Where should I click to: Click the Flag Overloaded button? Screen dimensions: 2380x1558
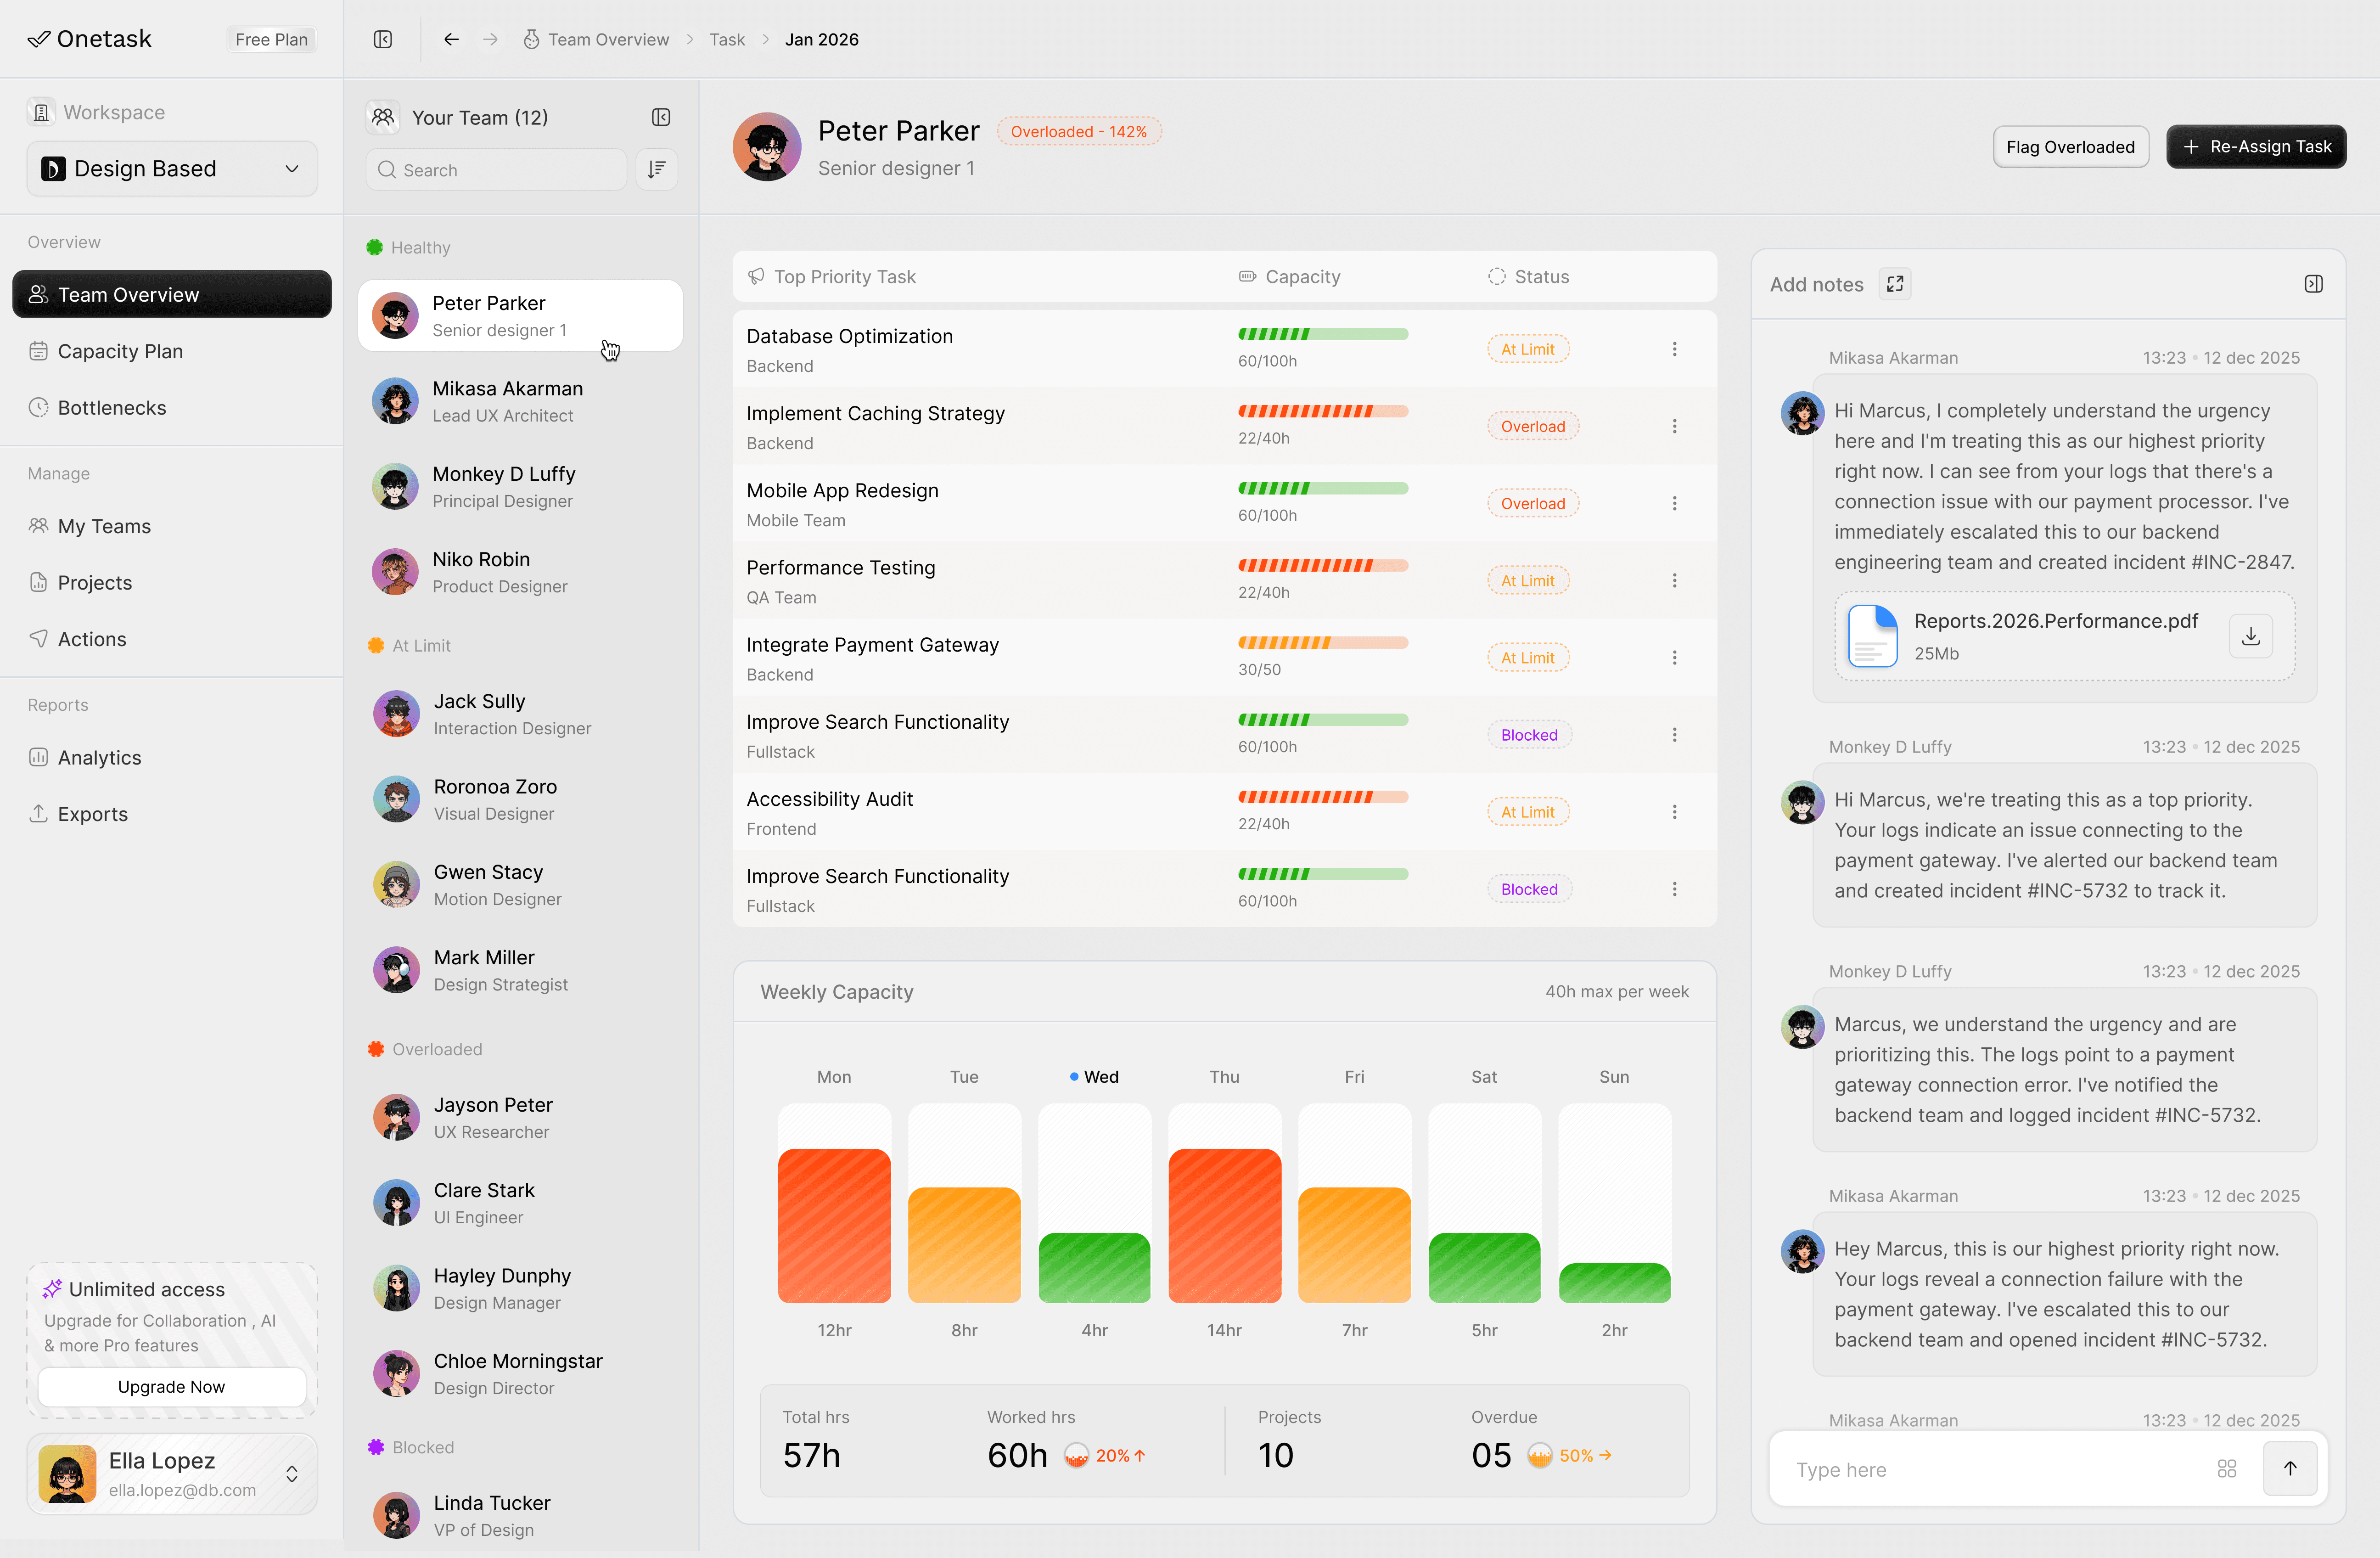point(2070,147)
